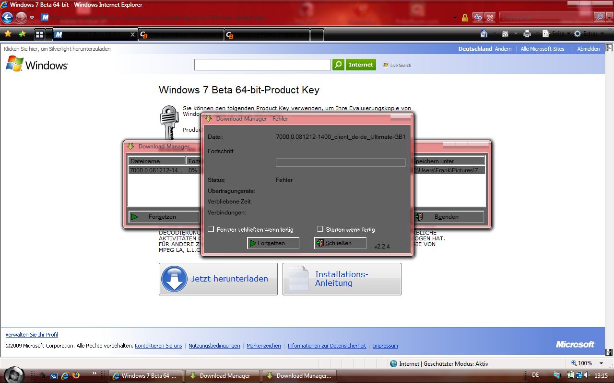Click the Print icon in command bar
This screenshot has width=614, height=383.
pyautogui.click(x=527, y=34)
